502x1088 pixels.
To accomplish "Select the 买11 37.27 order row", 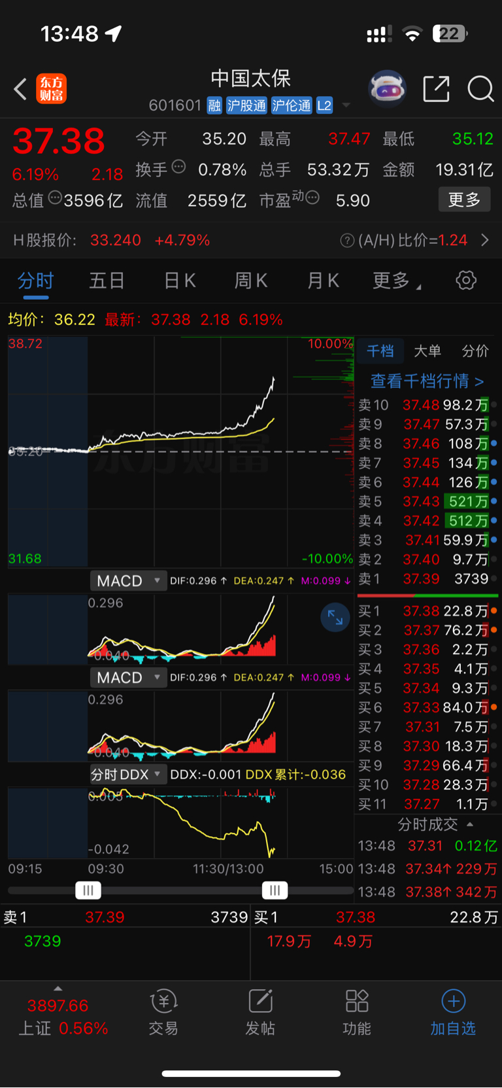I will point(427,804).
